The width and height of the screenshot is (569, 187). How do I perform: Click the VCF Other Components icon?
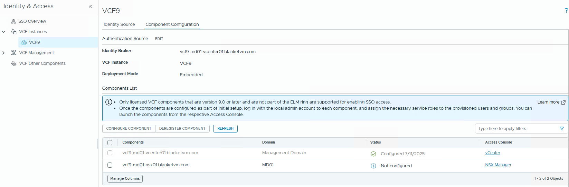14,63
